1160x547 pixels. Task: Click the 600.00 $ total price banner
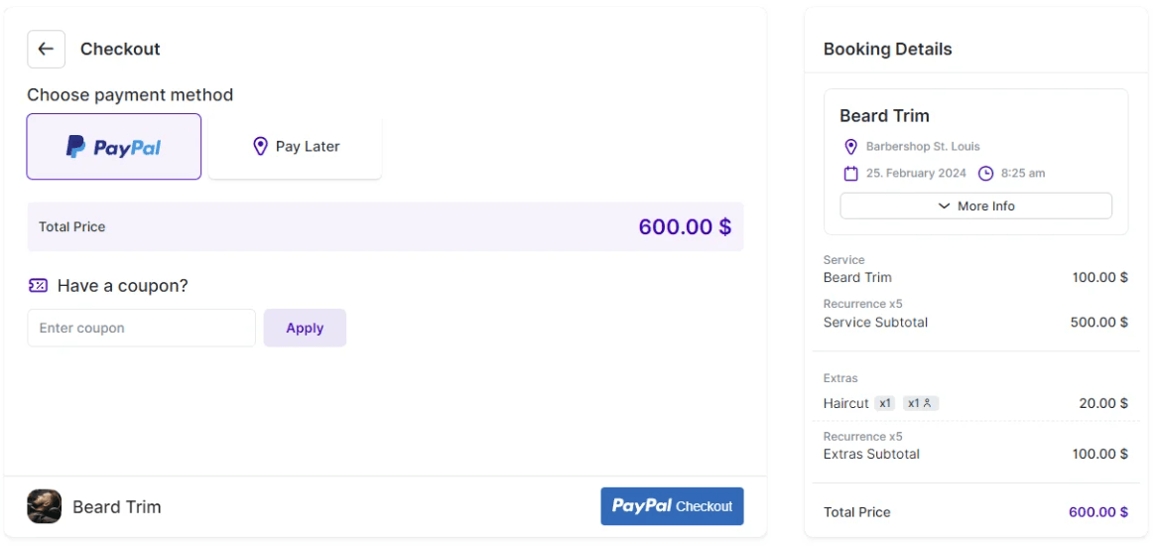(x=385, y=227)
